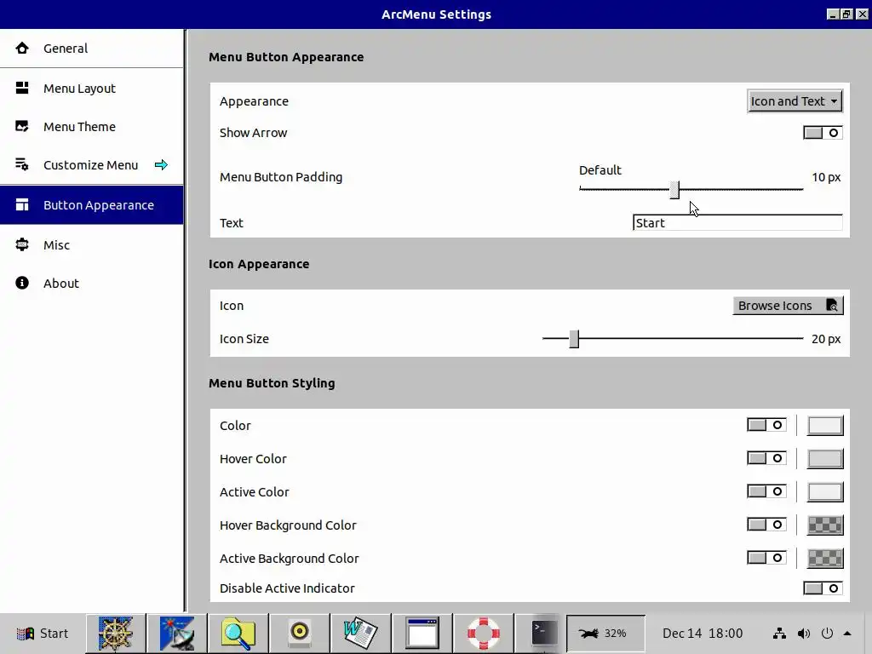
Task: Click the Icon Size slider handle
Action: click(574, 339)
